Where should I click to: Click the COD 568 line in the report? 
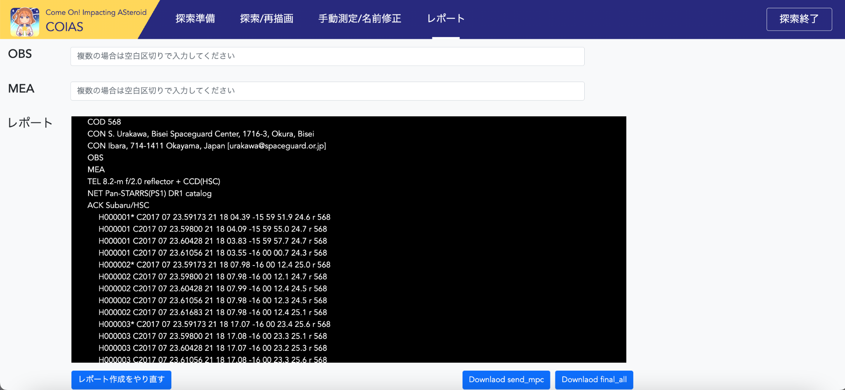coord(104,122)
